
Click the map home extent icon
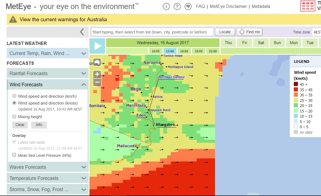(x=97, y=62)
